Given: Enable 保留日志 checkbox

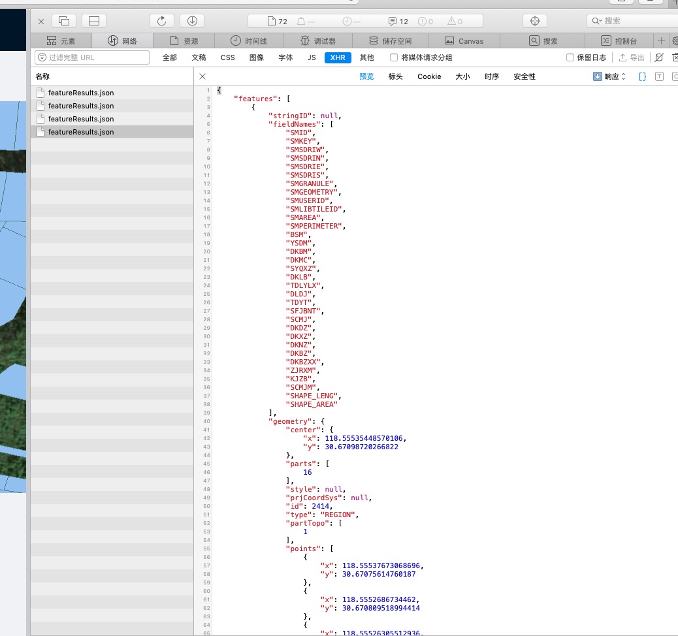Looking at the screenshot, I should click(x=570, y=57).
